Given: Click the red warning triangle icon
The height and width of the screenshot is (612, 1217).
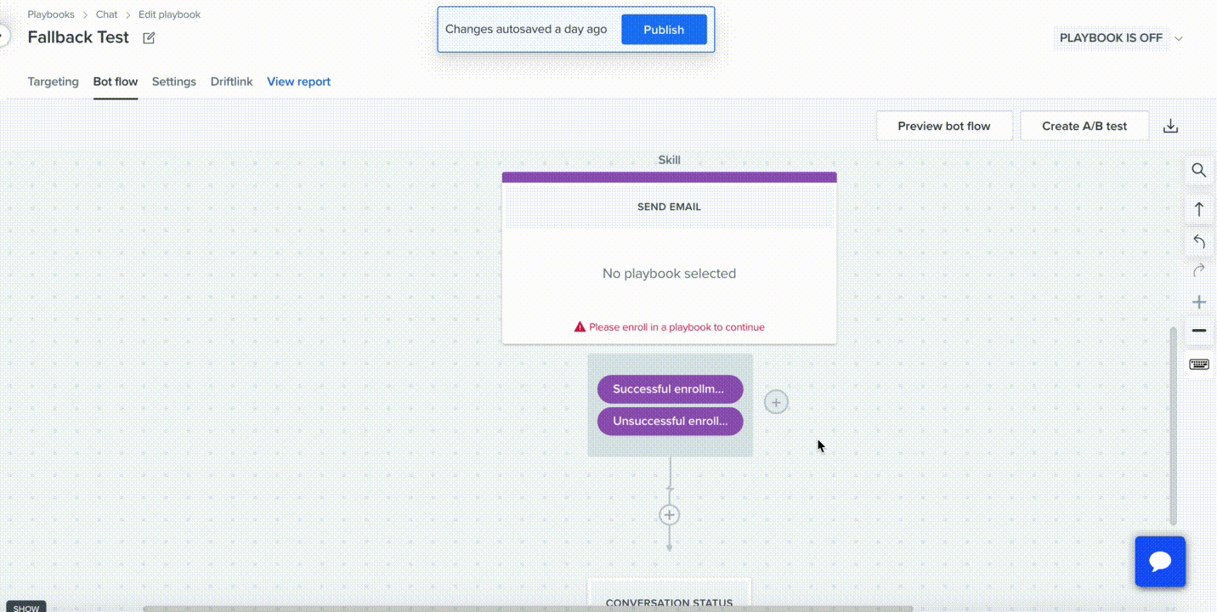Looking at the screenshot, I should pyautogui.click(x=580, y=327).
